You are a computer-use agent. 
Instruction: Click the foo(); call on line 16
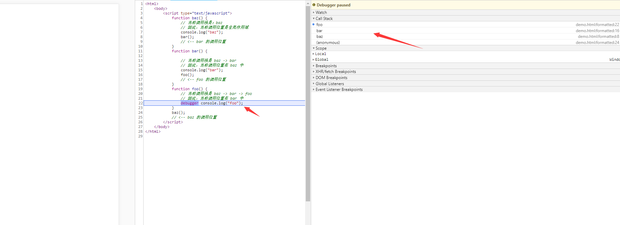[187, 75]
